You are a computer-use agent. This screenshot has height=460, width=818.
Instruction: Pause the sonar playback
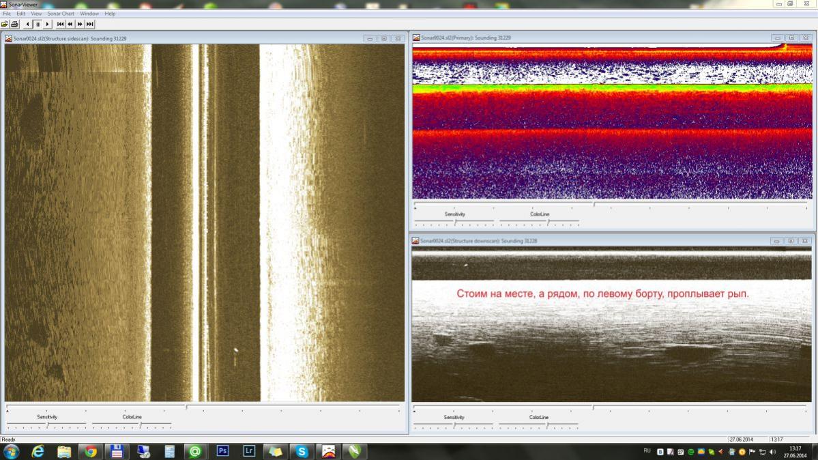point(38,24)
